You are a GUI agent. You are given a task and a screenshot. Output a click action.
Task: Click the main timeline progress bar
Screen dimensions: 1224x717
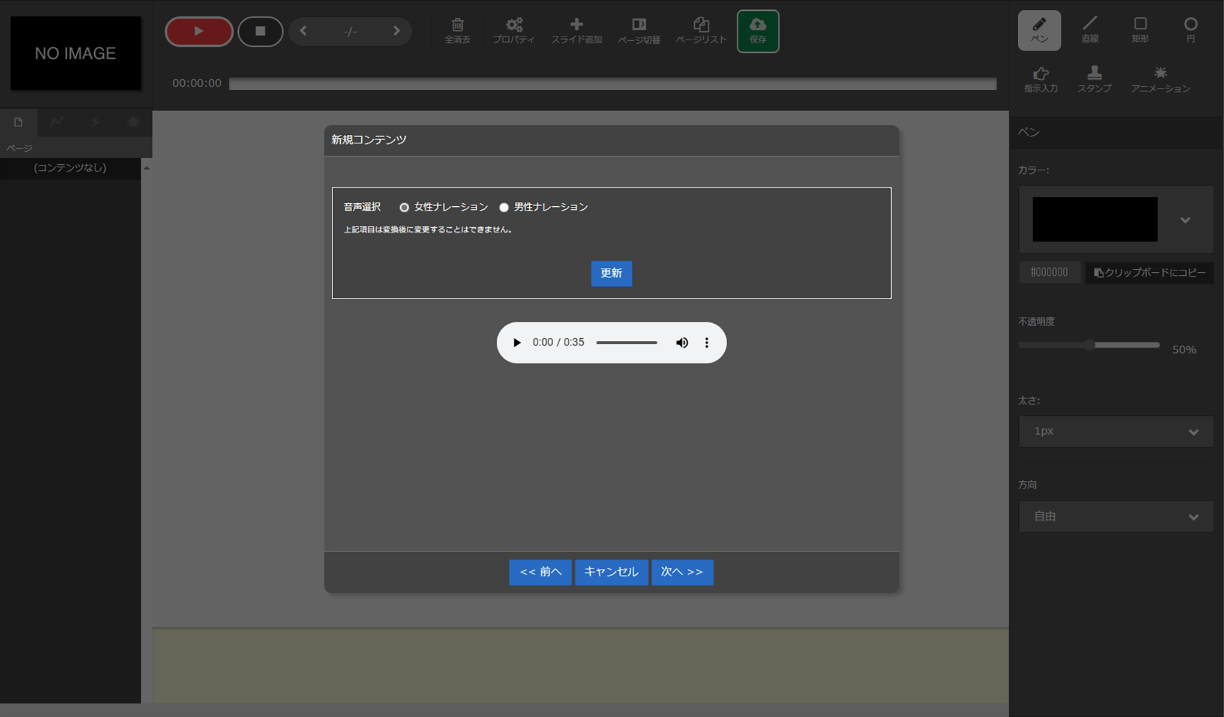pyautogui.click(x=613, y=84)
